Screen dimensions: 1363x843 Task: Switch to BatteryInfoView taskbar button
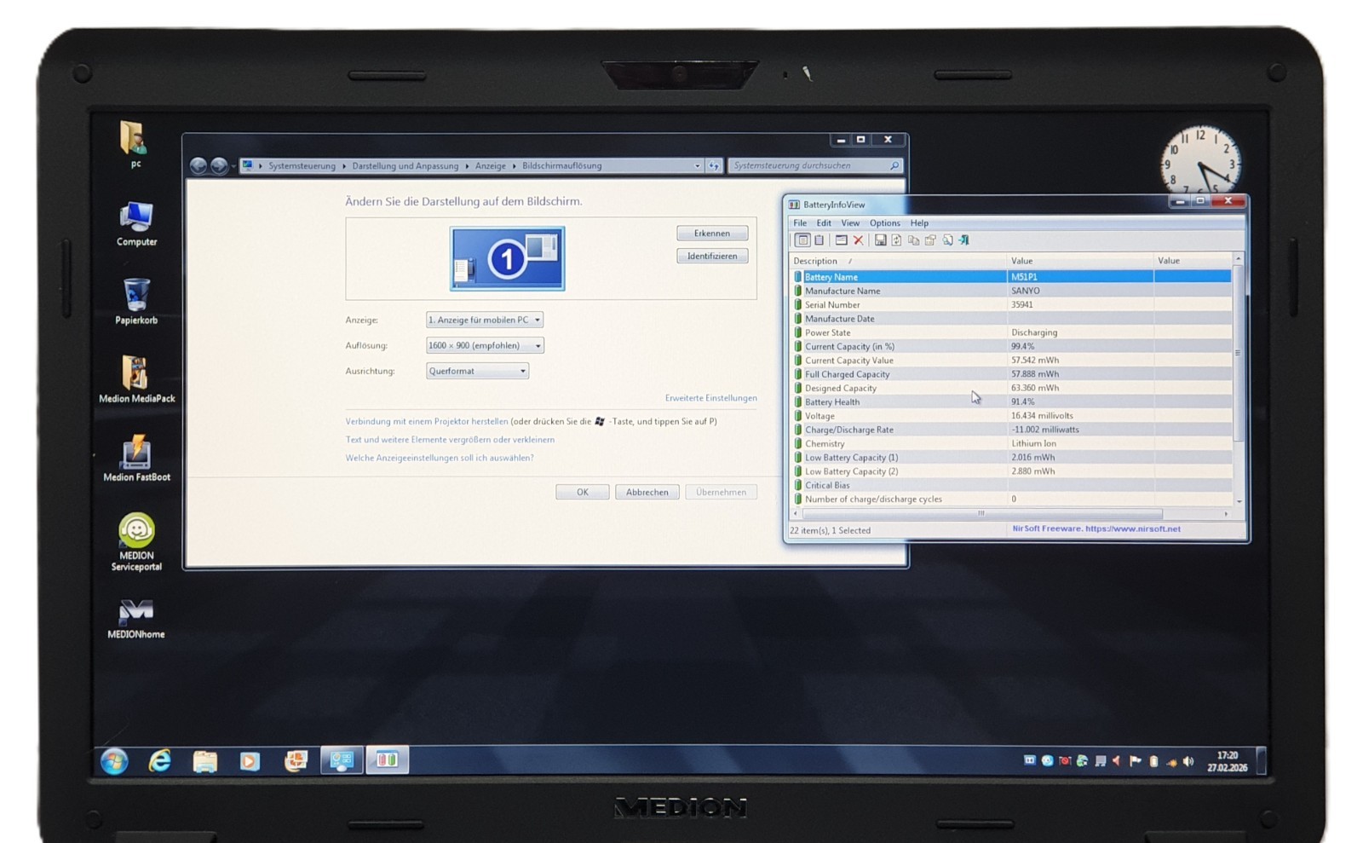(387, 759)
